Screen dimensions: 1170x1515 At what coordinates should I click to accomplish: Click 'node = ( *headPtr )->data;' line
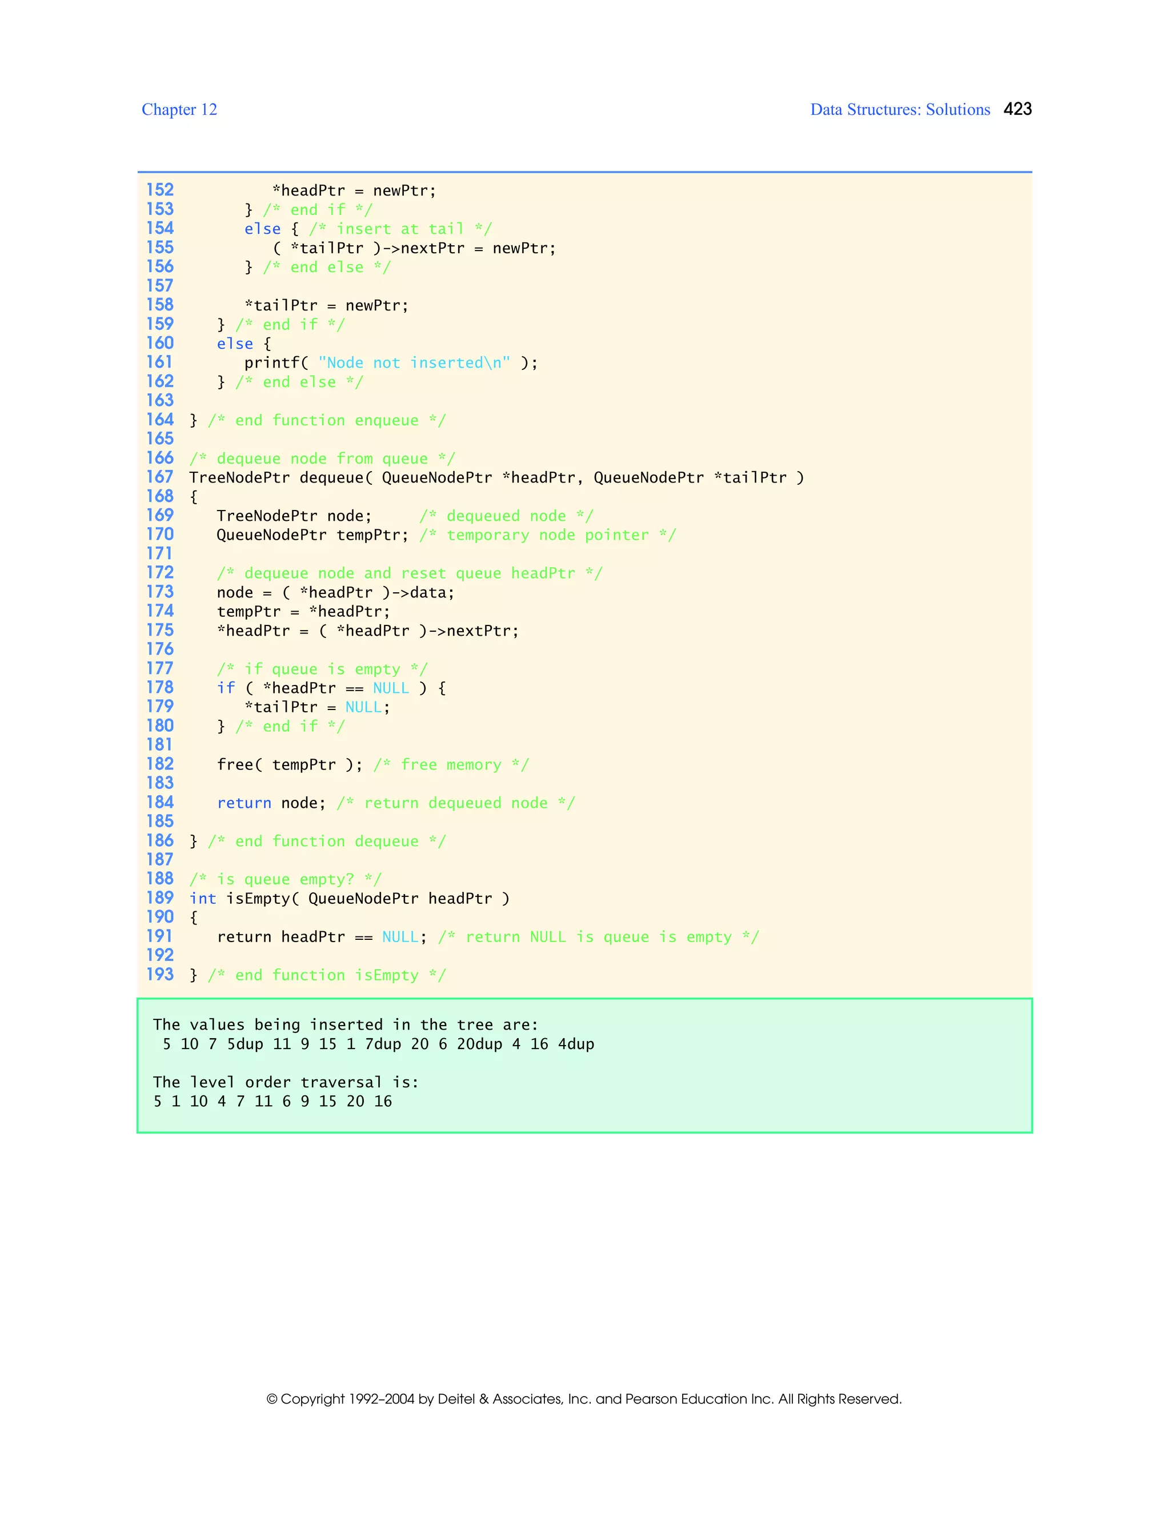(x=335, y=592)
